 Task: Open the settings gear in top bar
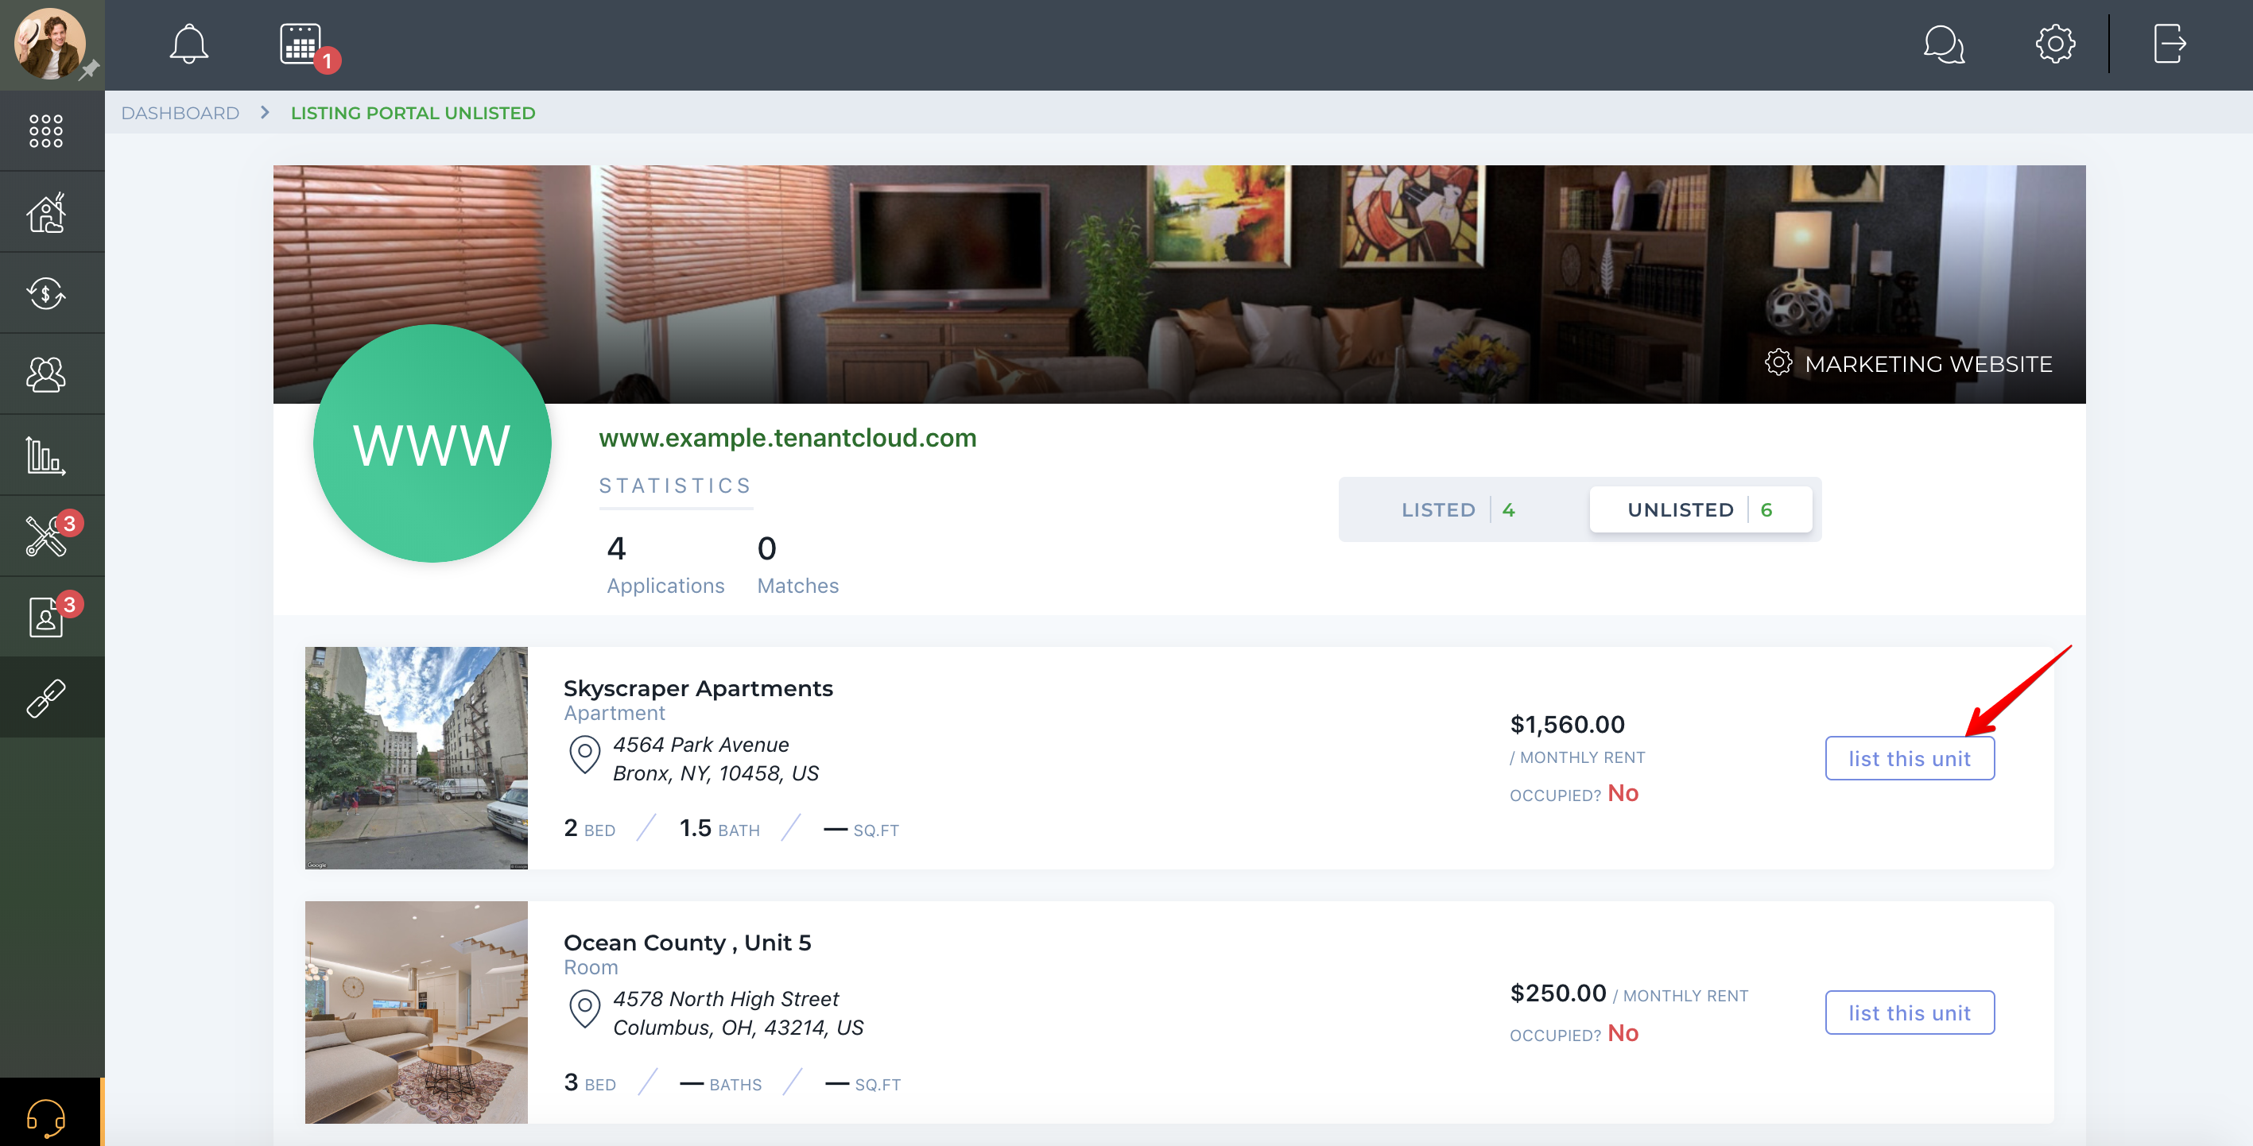pyautogui.click(x=2054, y=44)
